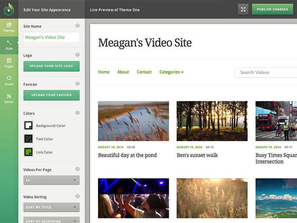The image size is (297, 223).
Task: Show help for Logo
Action: point(77,55)
